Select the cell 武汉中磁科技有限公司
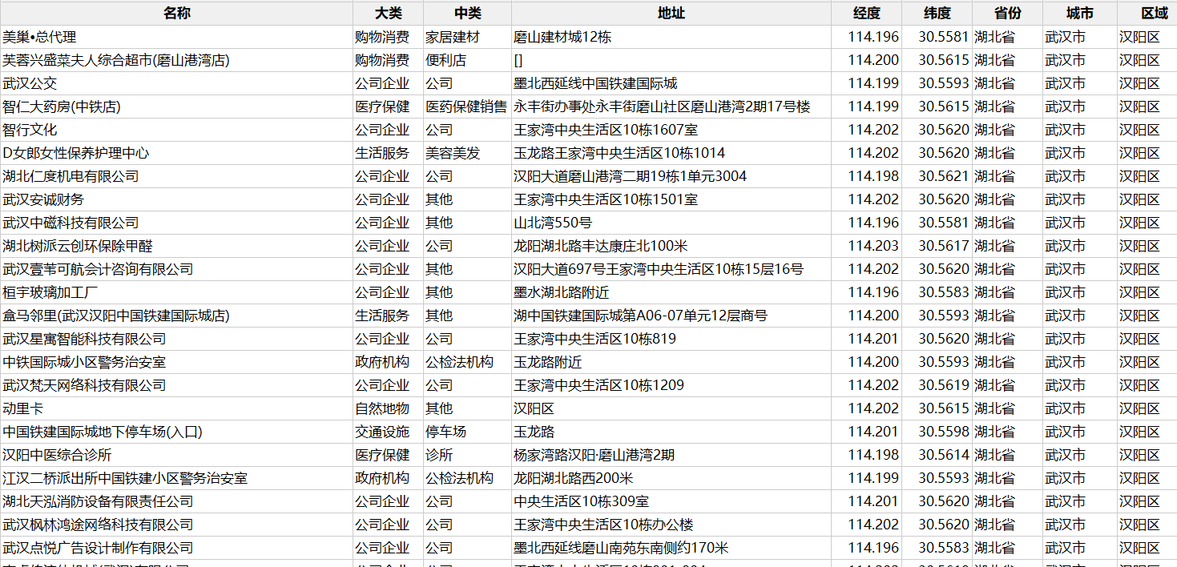Image resolution: width=1177 pixels, height=567 pixels. [176, 223]
